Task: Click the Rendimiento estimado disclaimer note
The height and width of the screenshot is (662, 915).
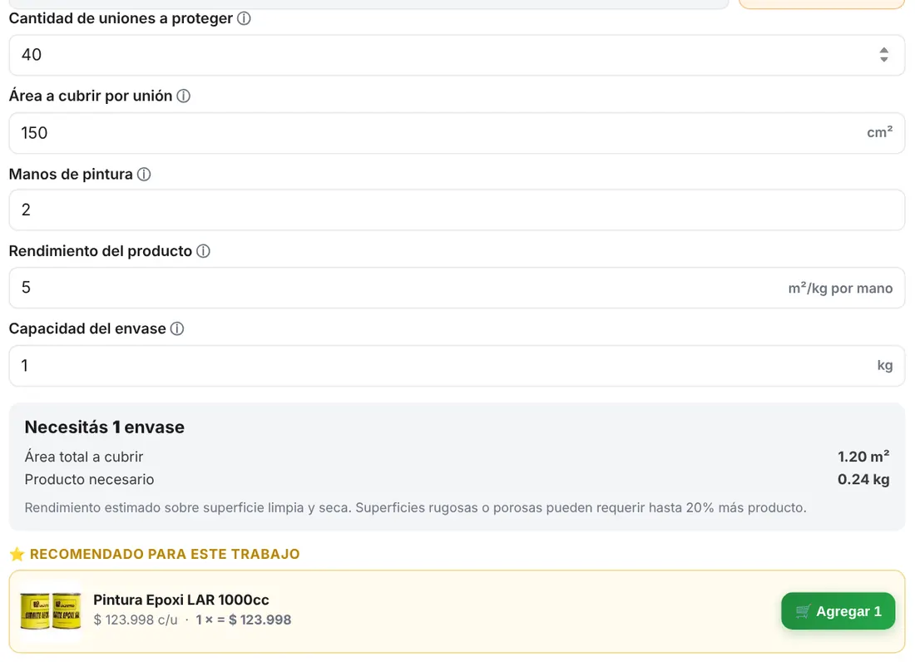Action: (415, 507)
